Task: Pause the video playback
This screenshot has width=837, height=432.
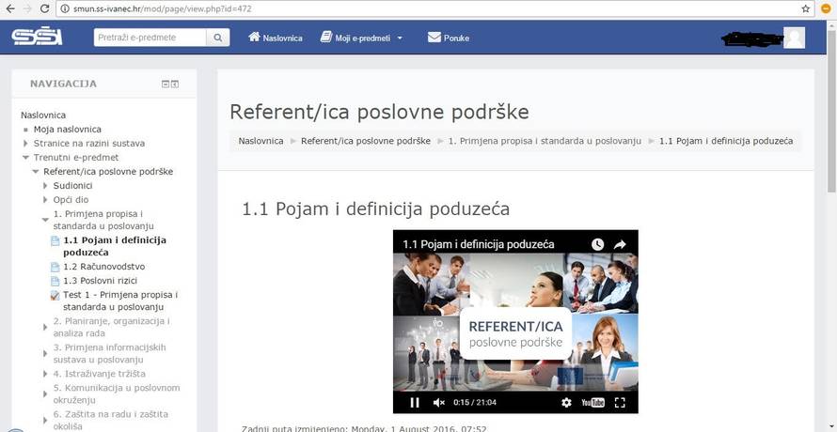Action: (x=414, y=403)
